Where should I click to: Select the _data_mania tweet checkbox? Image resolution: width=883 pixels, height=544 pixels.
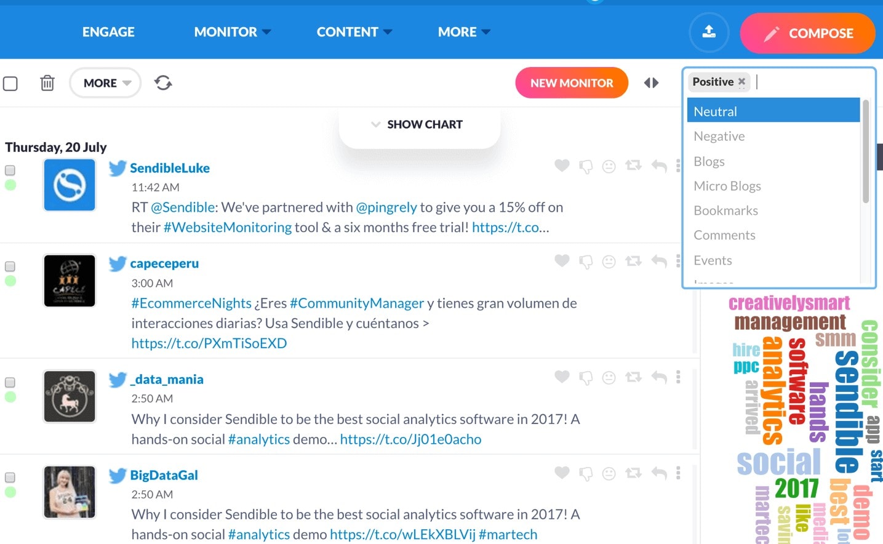[10, 382]
